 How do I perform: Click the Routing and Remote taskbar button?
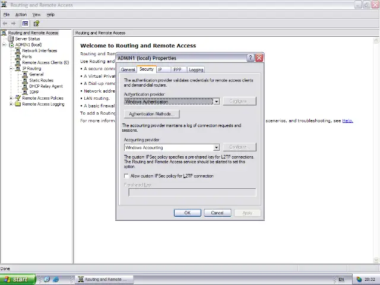click(x=104, y=280)
